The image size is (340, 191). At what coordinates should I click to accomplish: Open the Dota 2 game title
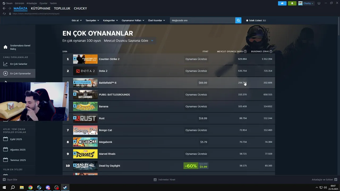pos(103,71)
